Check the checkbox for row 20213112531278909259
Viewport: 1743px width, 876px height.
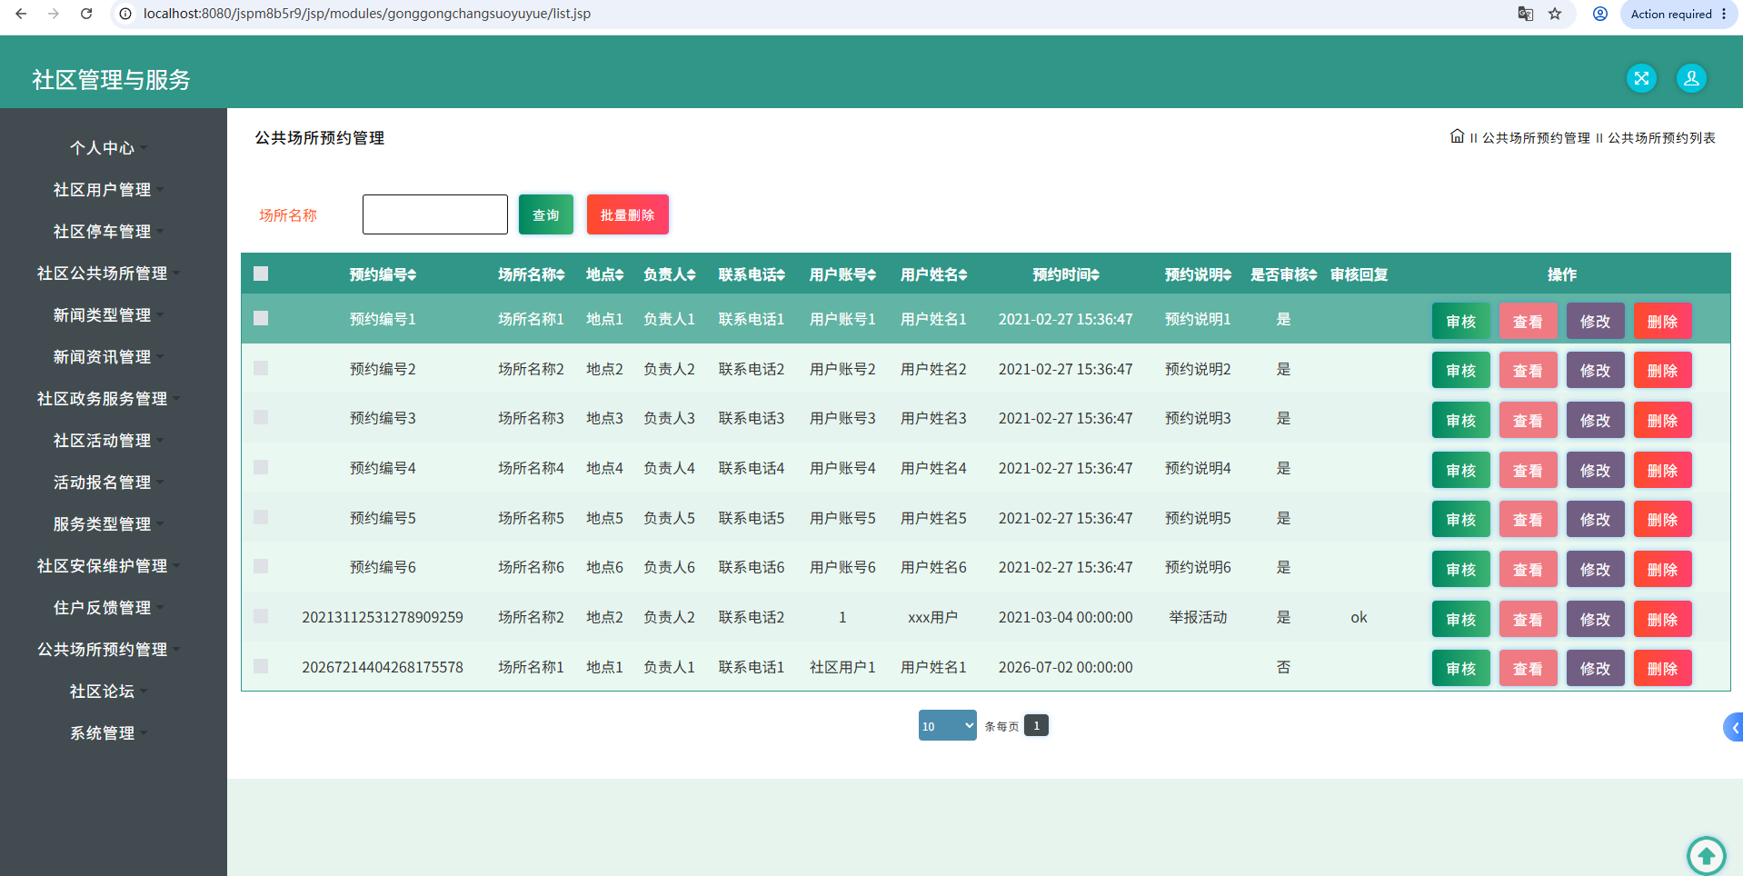[261, 616]
